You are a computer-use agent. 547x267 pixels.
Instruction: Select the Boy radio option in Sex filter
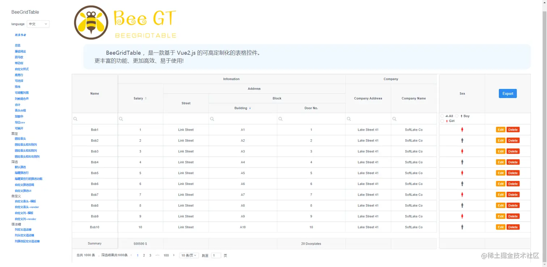coord(457,116)
